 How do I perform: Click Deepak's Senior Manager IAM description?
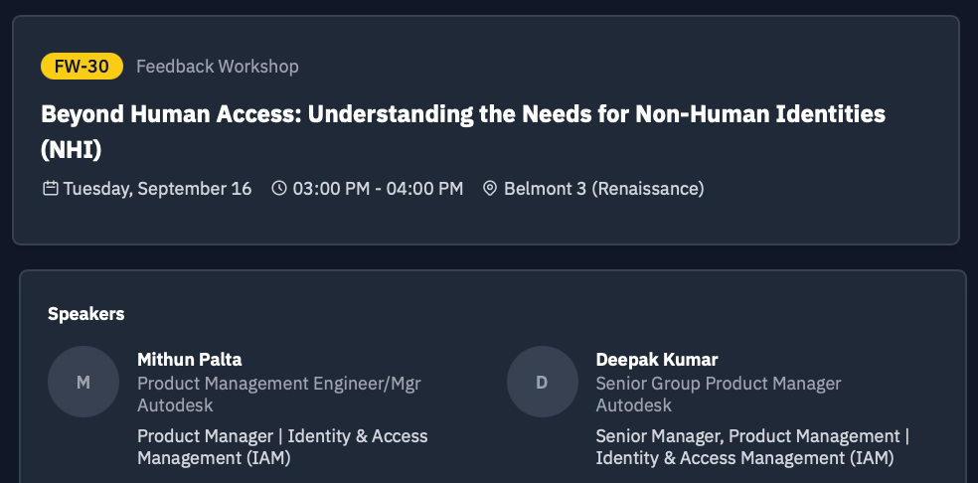tap(752, 447)
